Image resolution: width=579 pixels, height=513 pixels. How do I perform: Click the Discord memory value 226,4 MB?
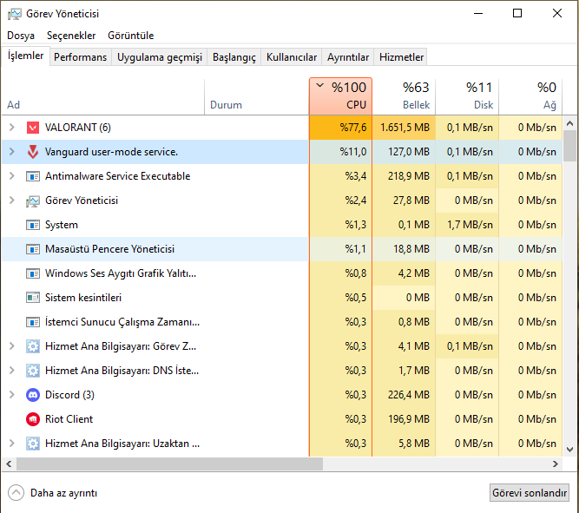coord(408,395)
